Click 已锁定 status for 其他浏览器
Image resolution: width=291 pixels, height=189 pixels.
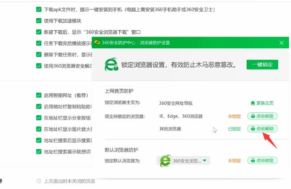[234, 129]
